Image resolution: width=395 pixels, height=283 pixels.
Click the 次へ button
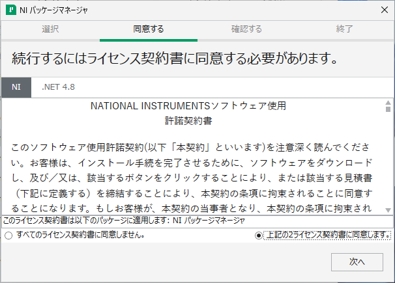357,262
